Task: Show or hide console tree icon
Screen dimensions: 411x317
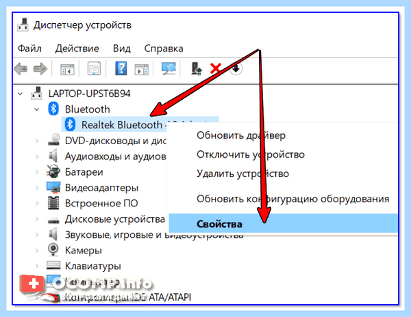Action: pos(67,69)
